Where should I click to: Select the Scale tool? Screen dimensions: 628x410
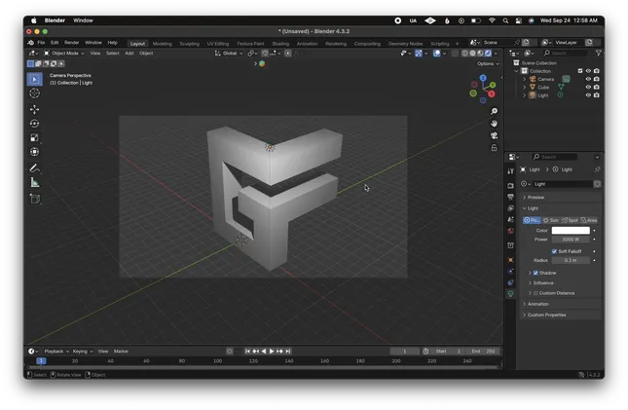pyautogui.click(x=34, y=137)
